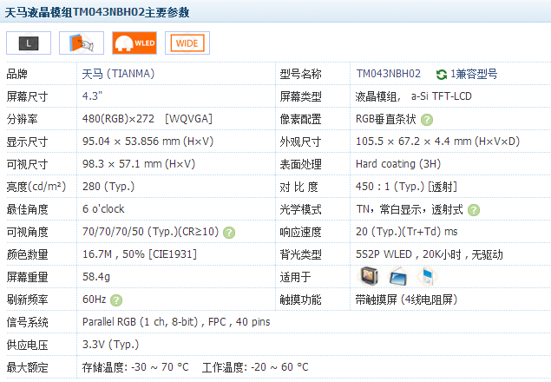Open help icon next to 60Hz refresh rate
This screenshot has width=551, height=382.
tap(116, 300)
